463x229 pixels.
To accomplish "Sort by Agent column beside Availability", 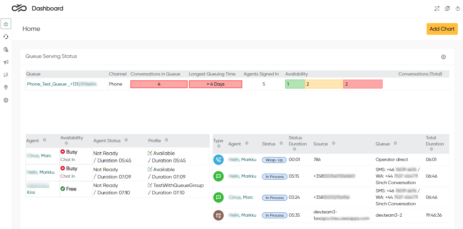I will click(x=45, y=140).
